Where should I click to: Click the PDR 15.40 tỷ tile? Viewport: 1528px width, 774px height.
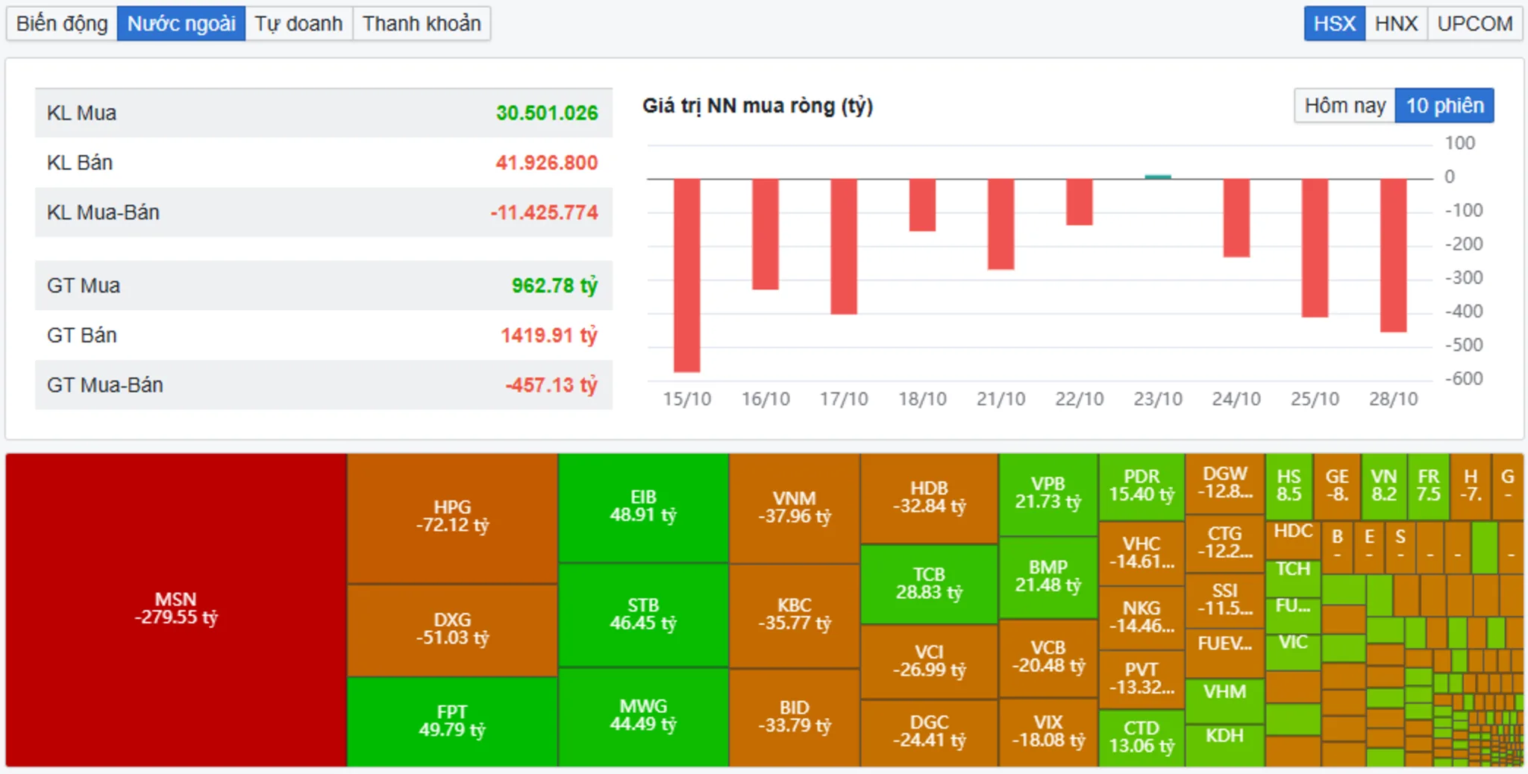coord(1142,487)
